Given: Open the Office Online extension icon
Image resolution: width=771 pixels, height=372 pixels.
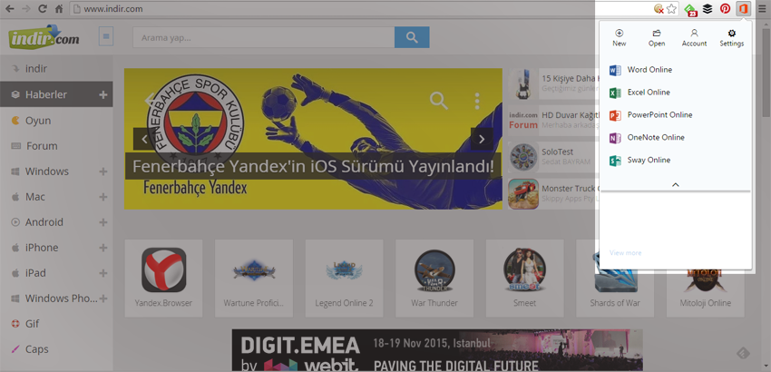Looking at the screenshot, I should click(x=743, y=8).
